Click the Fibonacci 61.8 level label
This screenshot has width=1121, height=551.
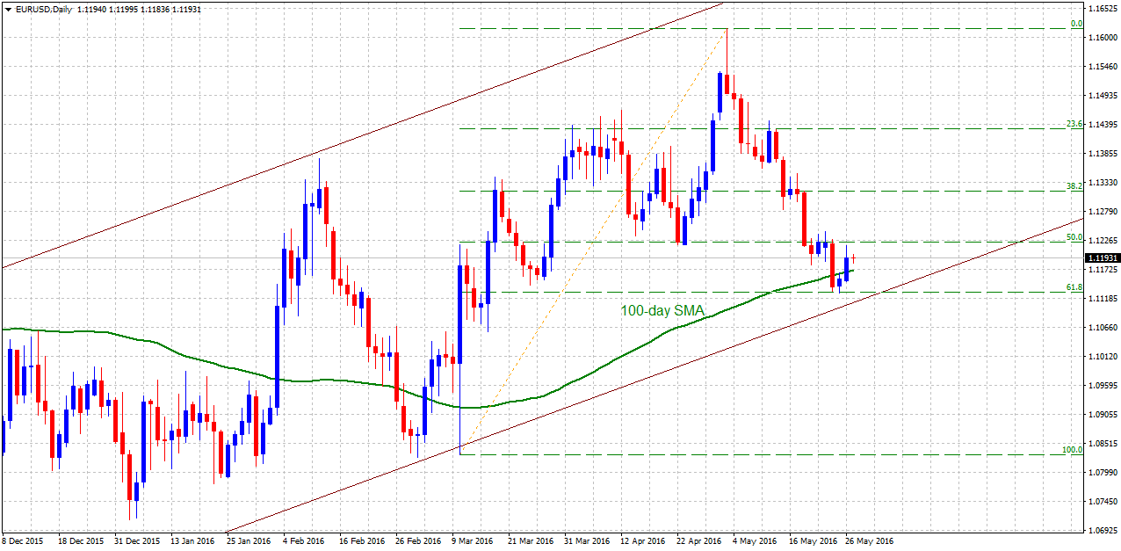point(1074,287)
